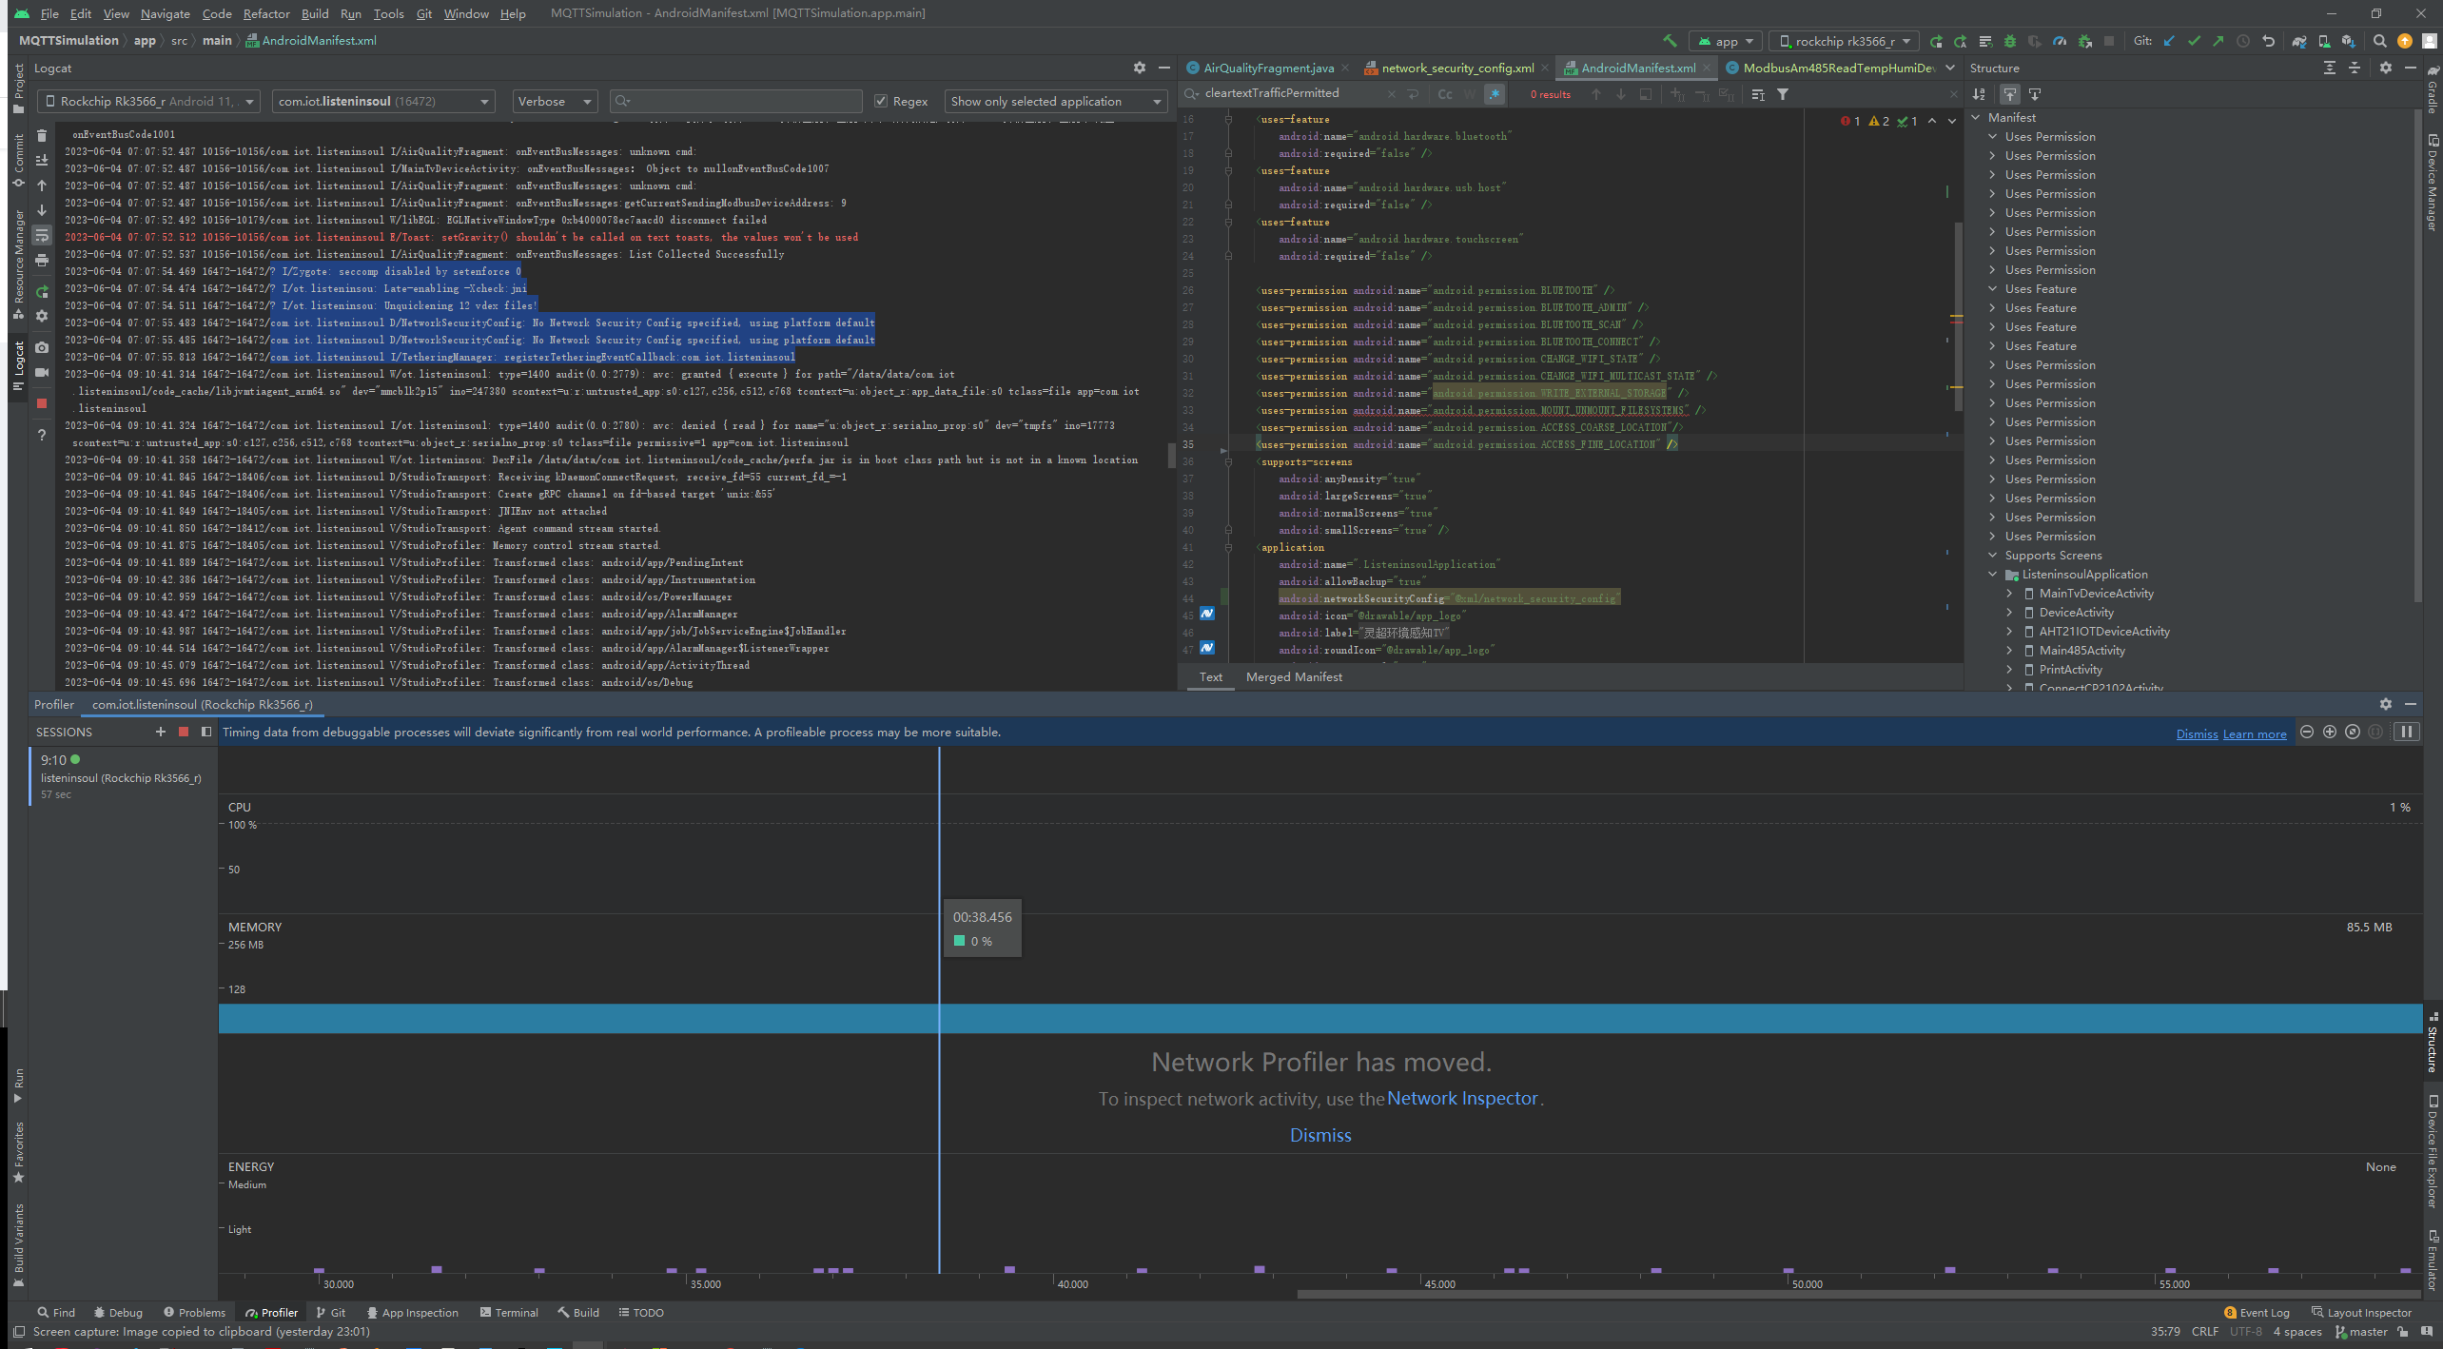Toggle Match Case Cc in find bar

tap(1445, 94)
